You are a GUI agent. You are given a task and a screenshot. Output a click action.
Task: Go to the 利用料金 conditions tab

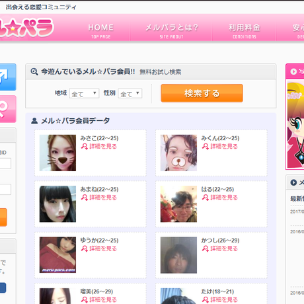(x=245, y=31)
